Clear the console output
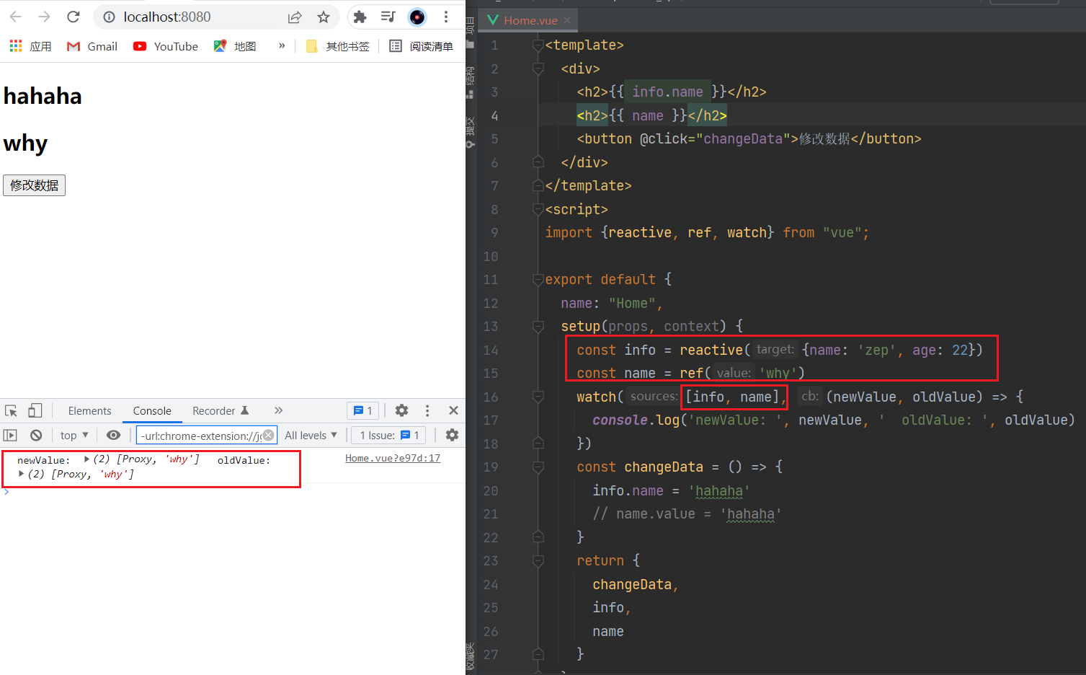 [36, 435]
